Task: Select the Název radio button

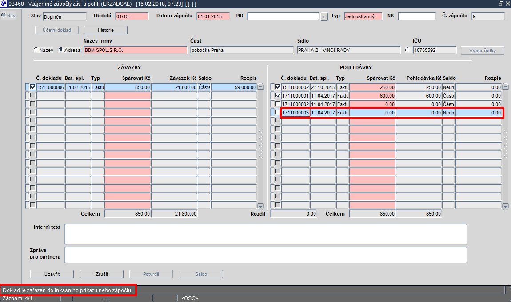Action: (x=36, y=50)
